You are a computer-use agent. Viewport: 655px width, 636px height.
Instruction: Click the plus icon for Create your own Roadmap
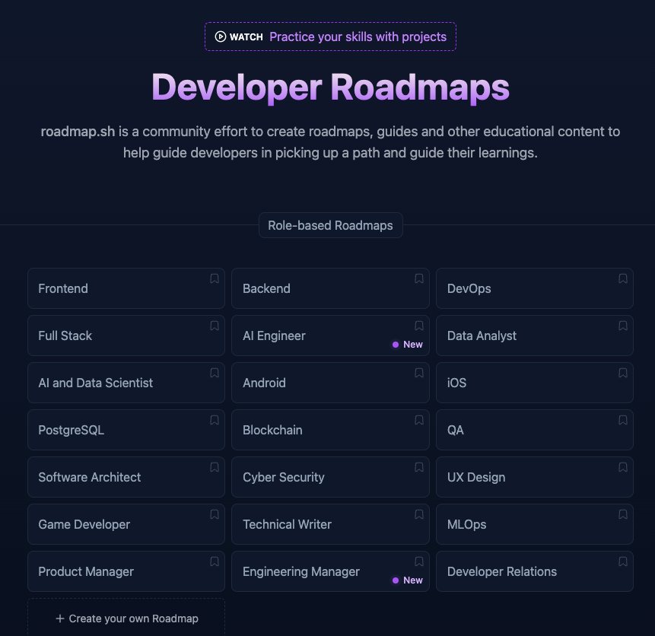pos(60,619)
